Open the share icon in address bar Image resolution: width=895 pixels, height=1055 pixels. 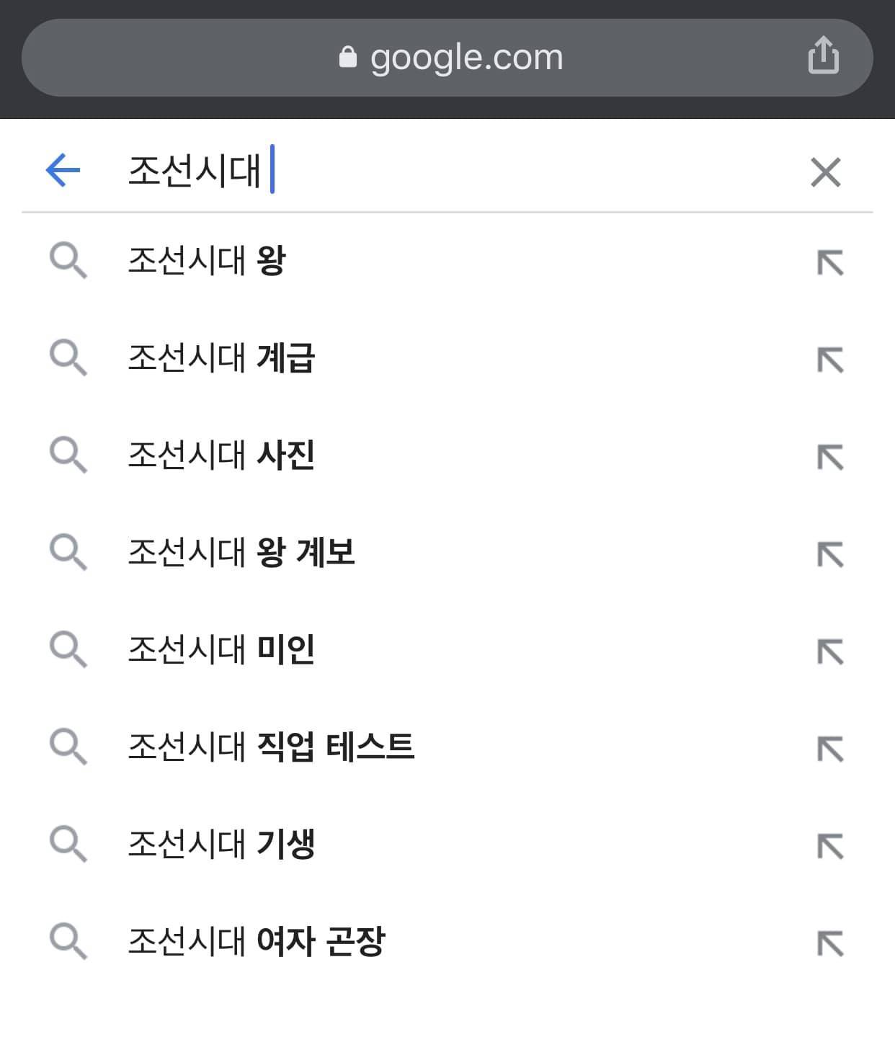point(823,55)
